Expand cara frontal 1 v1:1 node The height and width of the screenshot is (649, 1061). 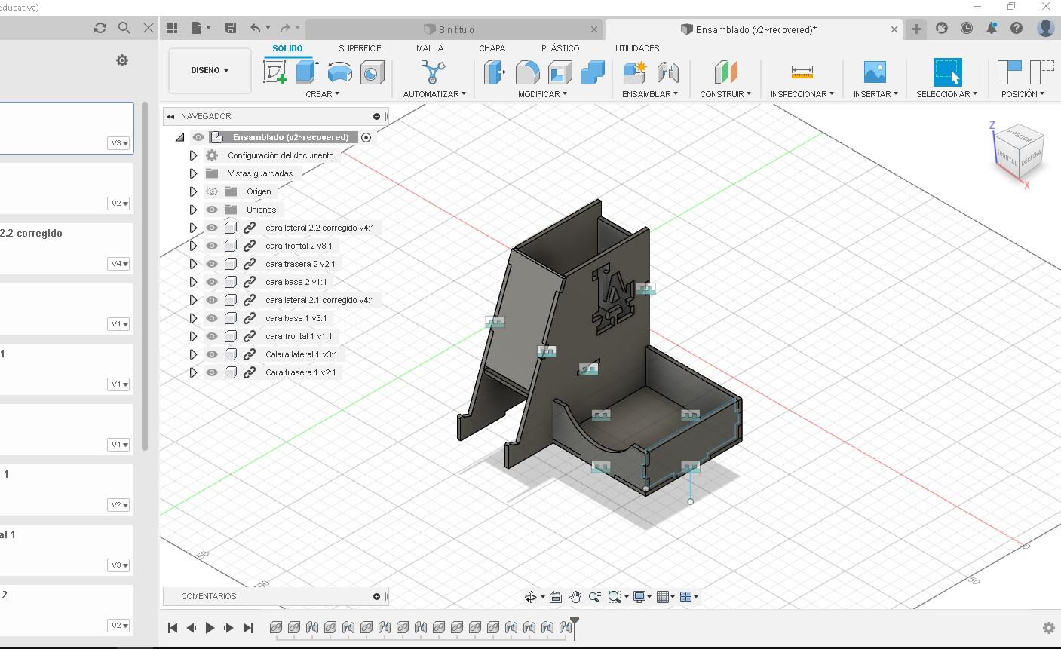click(193, 336)
